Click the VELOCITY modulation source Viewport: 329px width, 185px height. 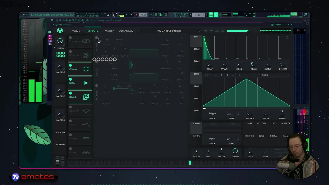pyautogui.click(x=262, y=123)
